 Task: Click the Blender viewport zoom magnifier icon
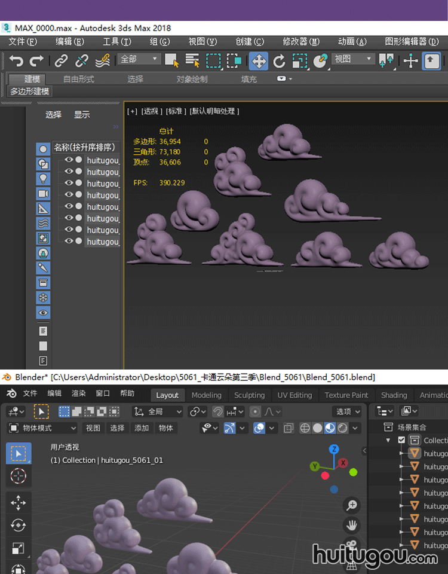coord(352,505)
